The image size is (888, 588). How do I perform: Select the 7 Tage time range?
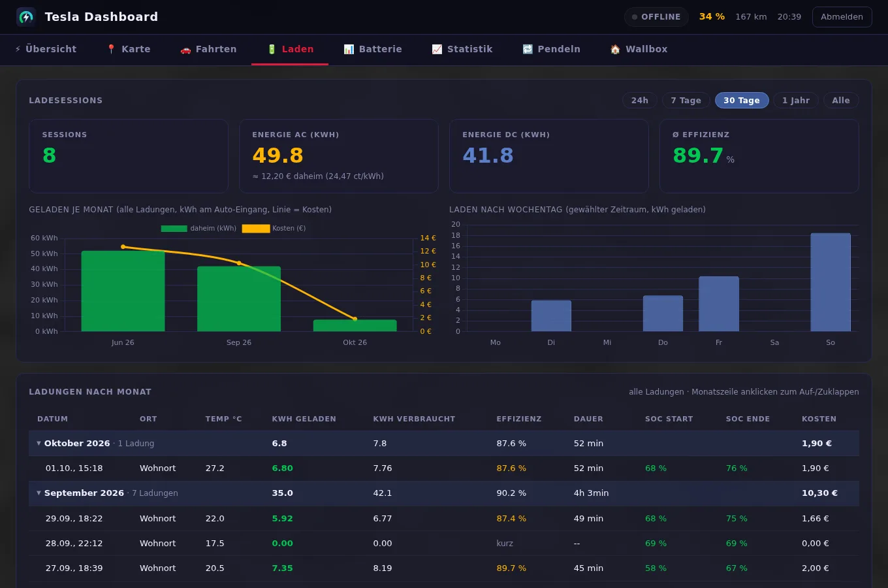pos(686,100)
